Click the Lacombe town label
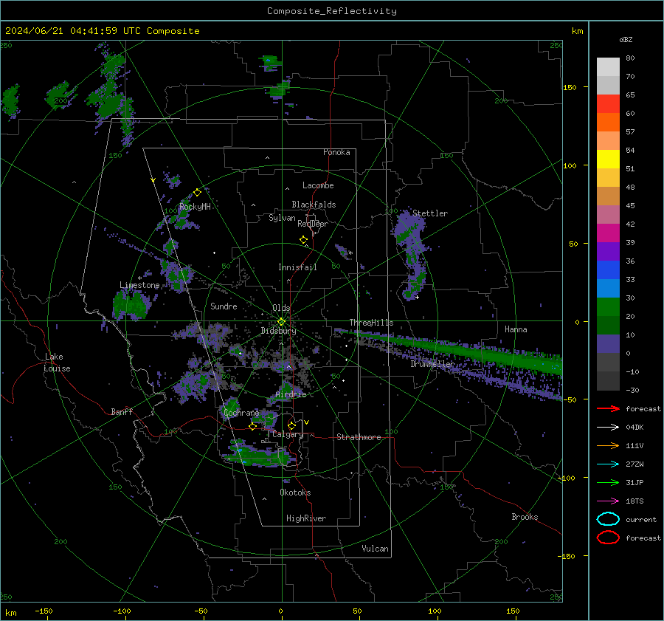 [318, 185]
